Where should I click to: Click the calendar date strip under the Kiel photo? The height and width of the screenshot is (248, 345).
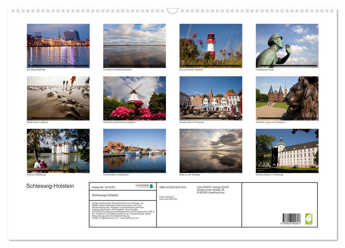tap(58, 66)
